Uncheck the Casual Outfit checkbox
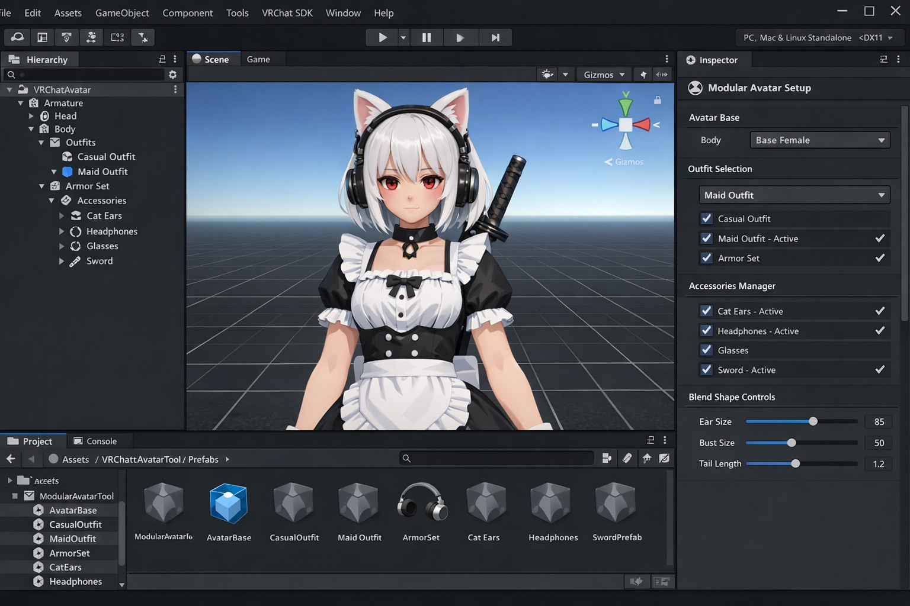 coord(706,218)
